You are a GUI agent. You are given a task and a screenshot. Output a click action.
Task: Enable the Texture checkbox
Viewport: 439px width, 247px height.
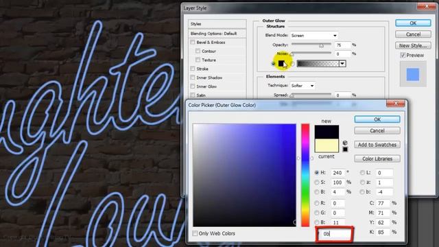click(x=198, y=60)
